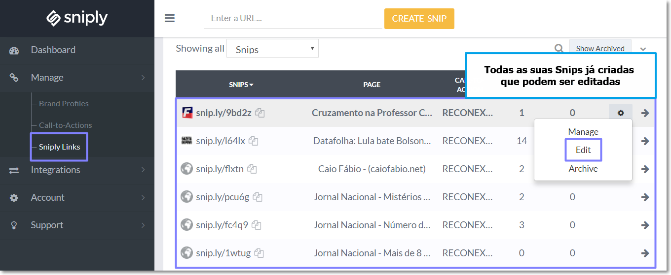Expand the Support sidebar chevron
The height and width of the screenshot is (275, 671).
click(143, 225)
